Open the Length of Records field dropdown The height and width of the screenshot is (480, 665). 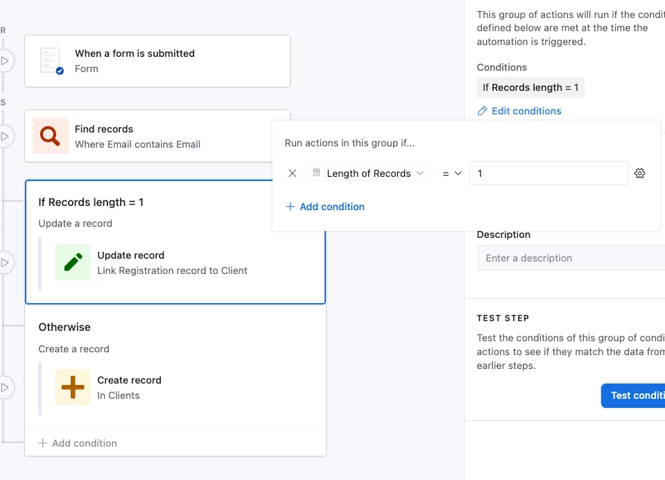pyautogui.click(x=369, y=173)
